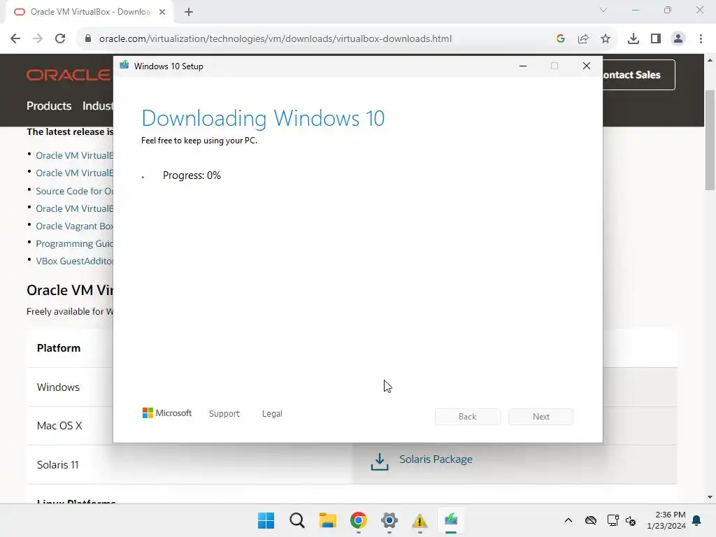Click Solaris Package download icon
The height and width of the screenshot is (537, 716).
point(380,461)
